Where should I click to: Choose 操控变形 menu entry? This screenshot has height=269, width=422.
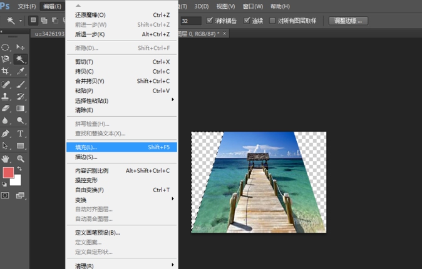121,180
